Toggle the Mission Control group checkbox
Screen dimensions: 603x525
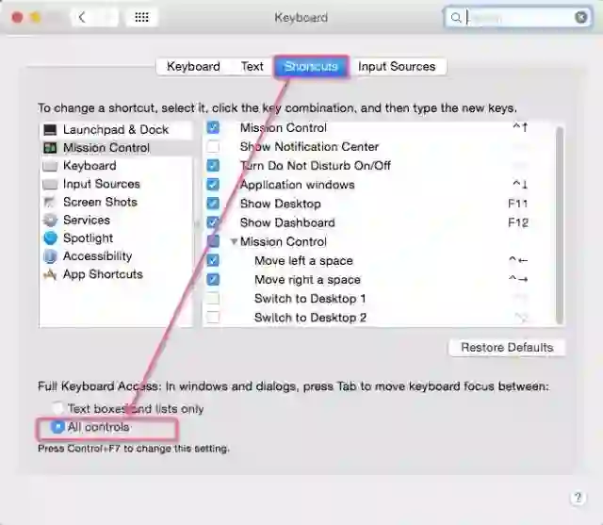pyautogui.click(x=213, y=241)
